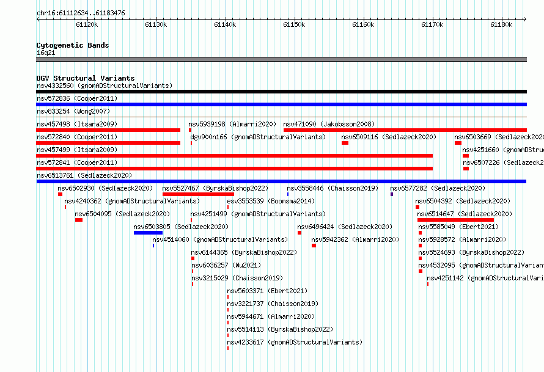This screenshot has height=372, width=544.
Task: Click nsv6502930 (Sedlazeck2020) label
Action: click(105, 188)
